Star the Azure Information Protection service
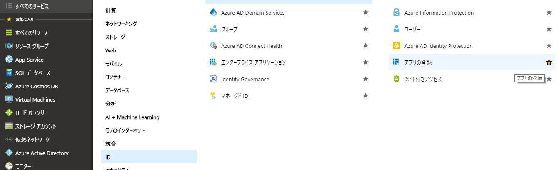 [x=549, y=12]
